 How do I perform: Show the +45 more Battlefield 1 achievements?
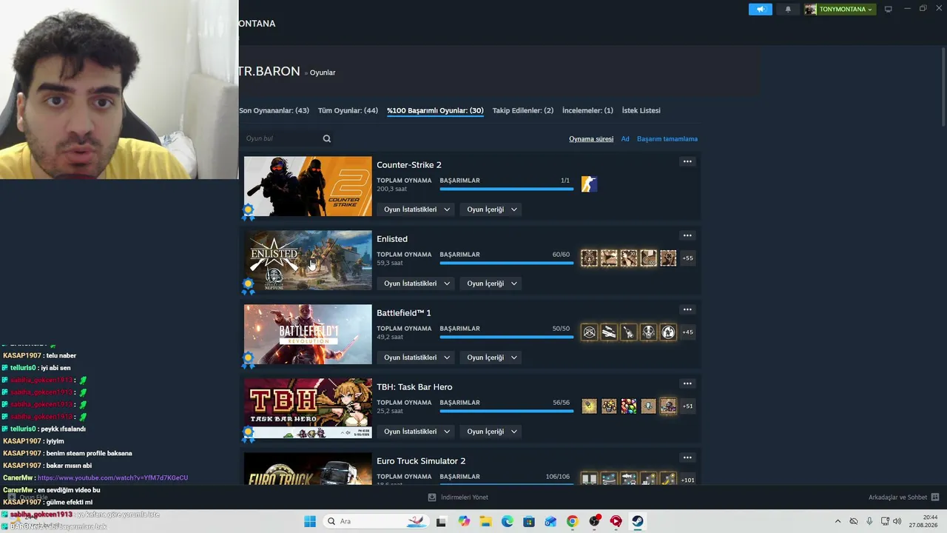coord(688,332)
